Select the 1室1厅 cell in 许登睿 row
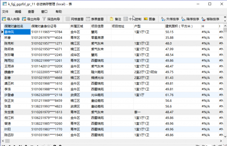The width and height of the screenshot is (227, 146). pos(149,95)
